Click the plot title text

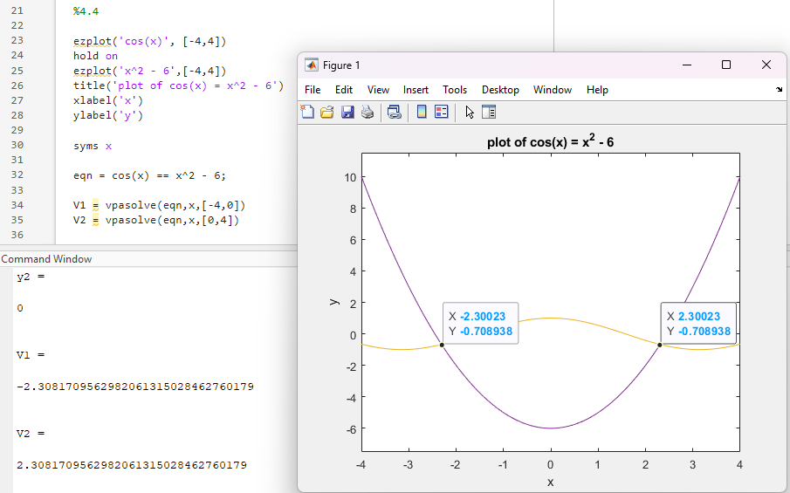point(550,142)
